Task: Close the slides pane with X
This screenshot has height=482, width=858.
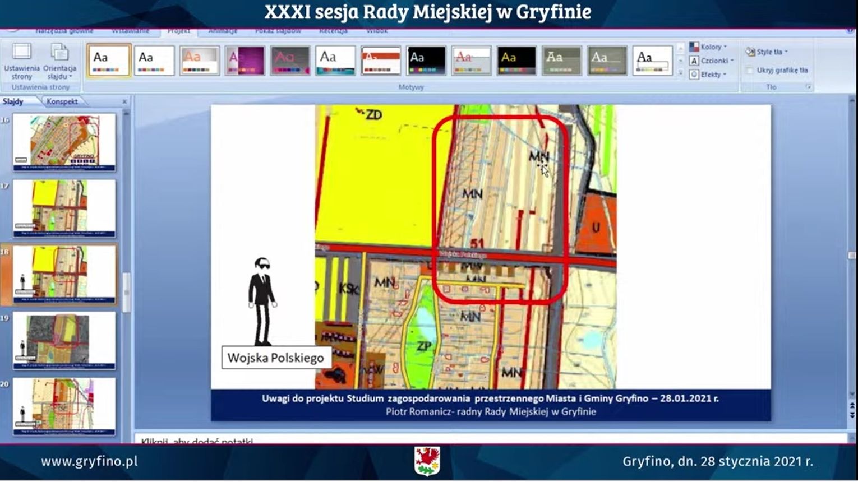Action: pos(124,101)
